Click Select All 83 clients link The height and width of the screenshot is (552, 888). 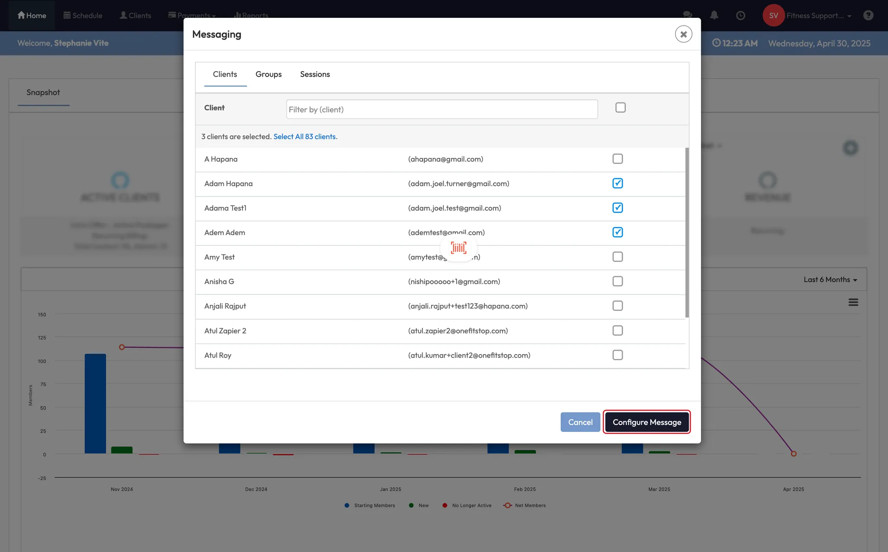305,137
